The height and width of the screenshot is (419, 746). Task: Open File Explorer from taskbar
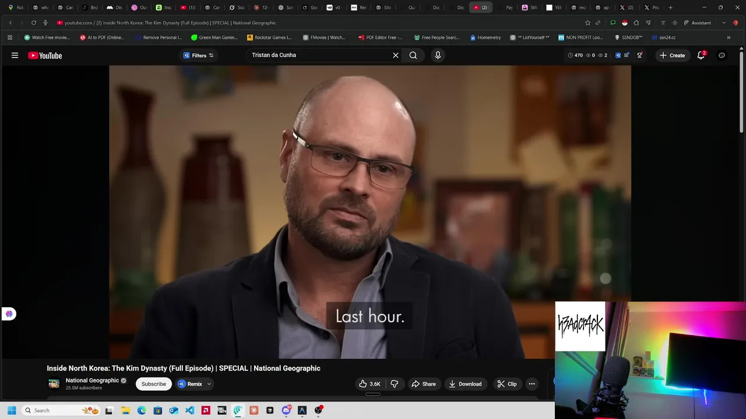[125, 410]
